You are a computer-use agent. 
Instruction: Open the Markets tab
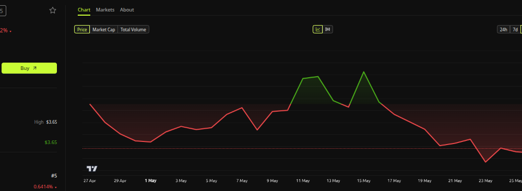[105, 9]
